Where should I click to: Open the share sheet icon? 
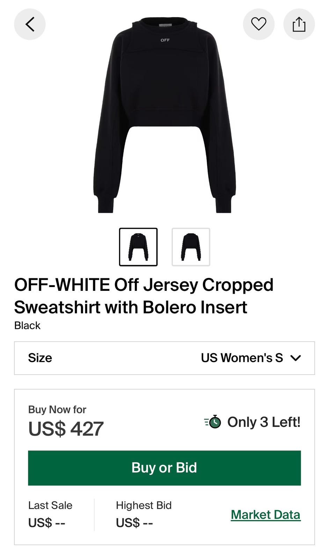(299, 24)
